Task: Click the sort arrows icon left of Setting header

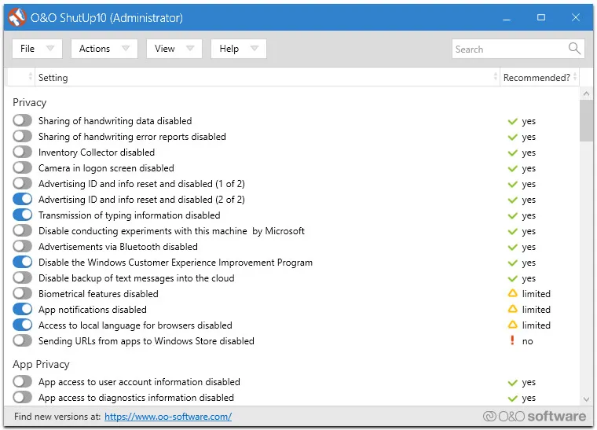Action: (x=31, y=77)
